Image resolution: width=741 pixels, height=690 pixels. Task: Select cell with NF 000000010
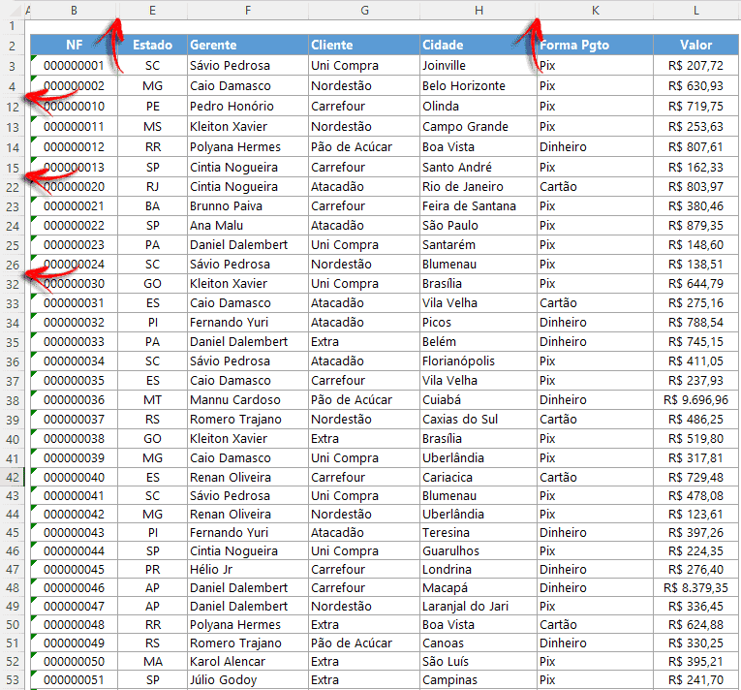point(75,106)
